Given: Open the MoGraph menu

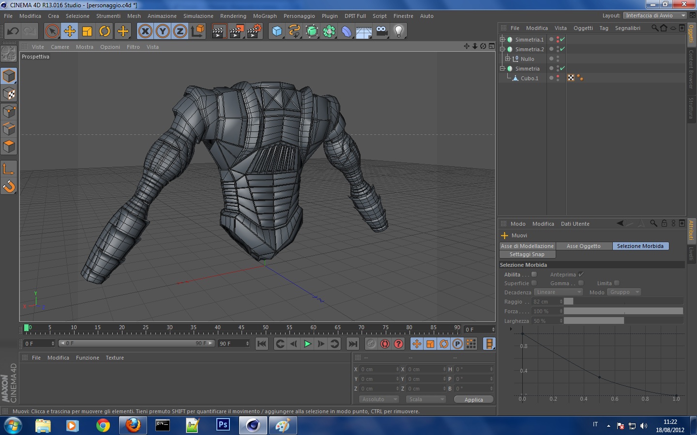Looking at the screenshot, I should (x=265, y=16).
